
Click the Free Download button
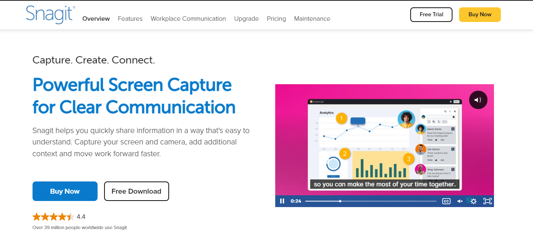tap(137, 191)
